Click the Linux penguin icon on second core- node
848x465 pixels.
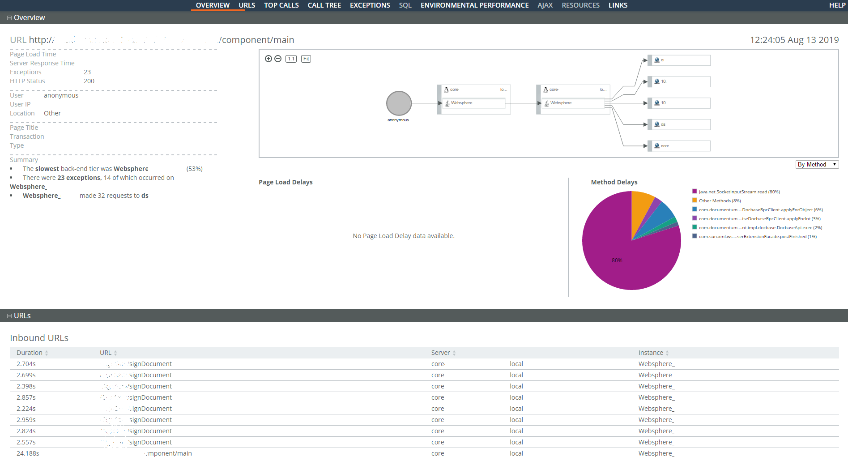(x=545, y=90)
